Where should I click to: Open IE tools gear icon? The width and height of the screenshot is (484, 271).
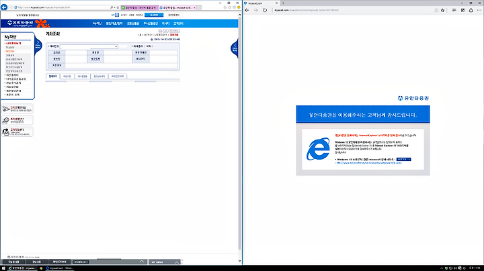point(235,7)
